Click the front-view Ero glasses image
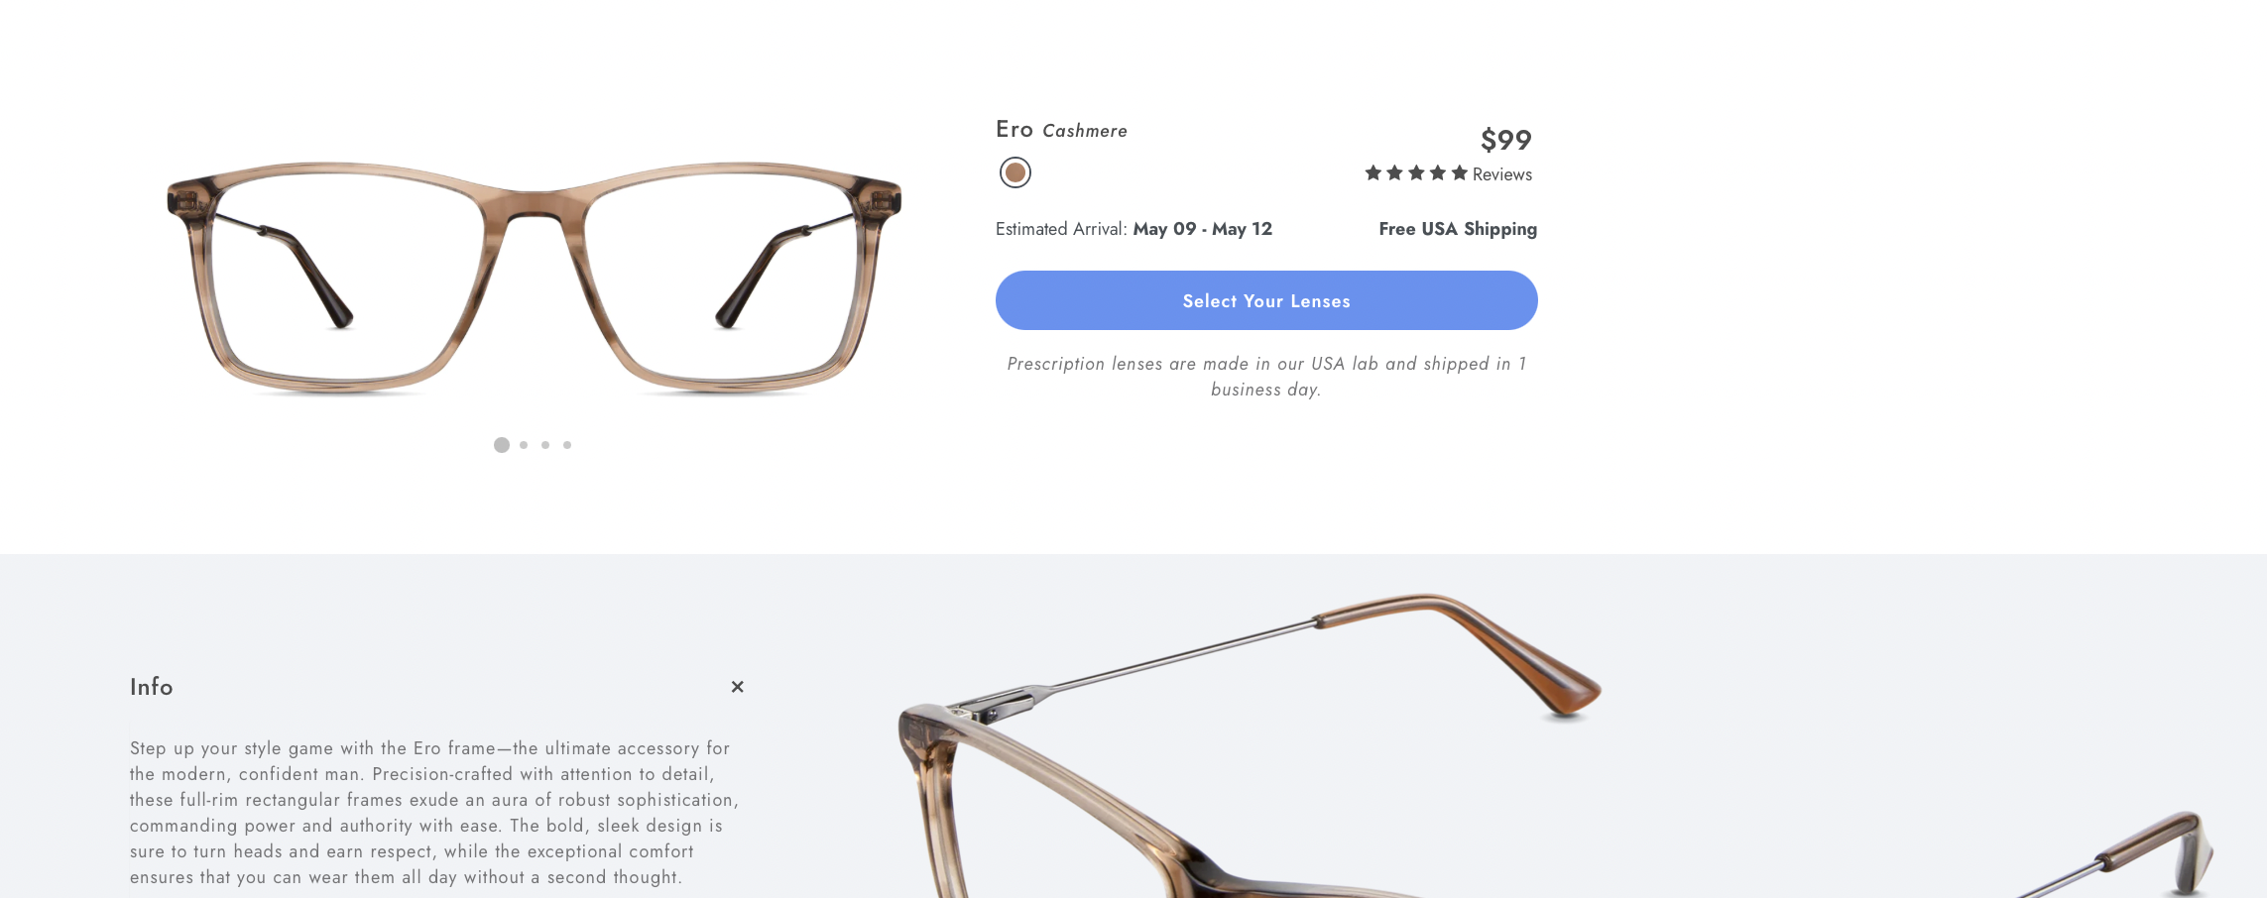Image resolution: width=2267 pixels, height=898 pixels. click(x=534, y=279)
